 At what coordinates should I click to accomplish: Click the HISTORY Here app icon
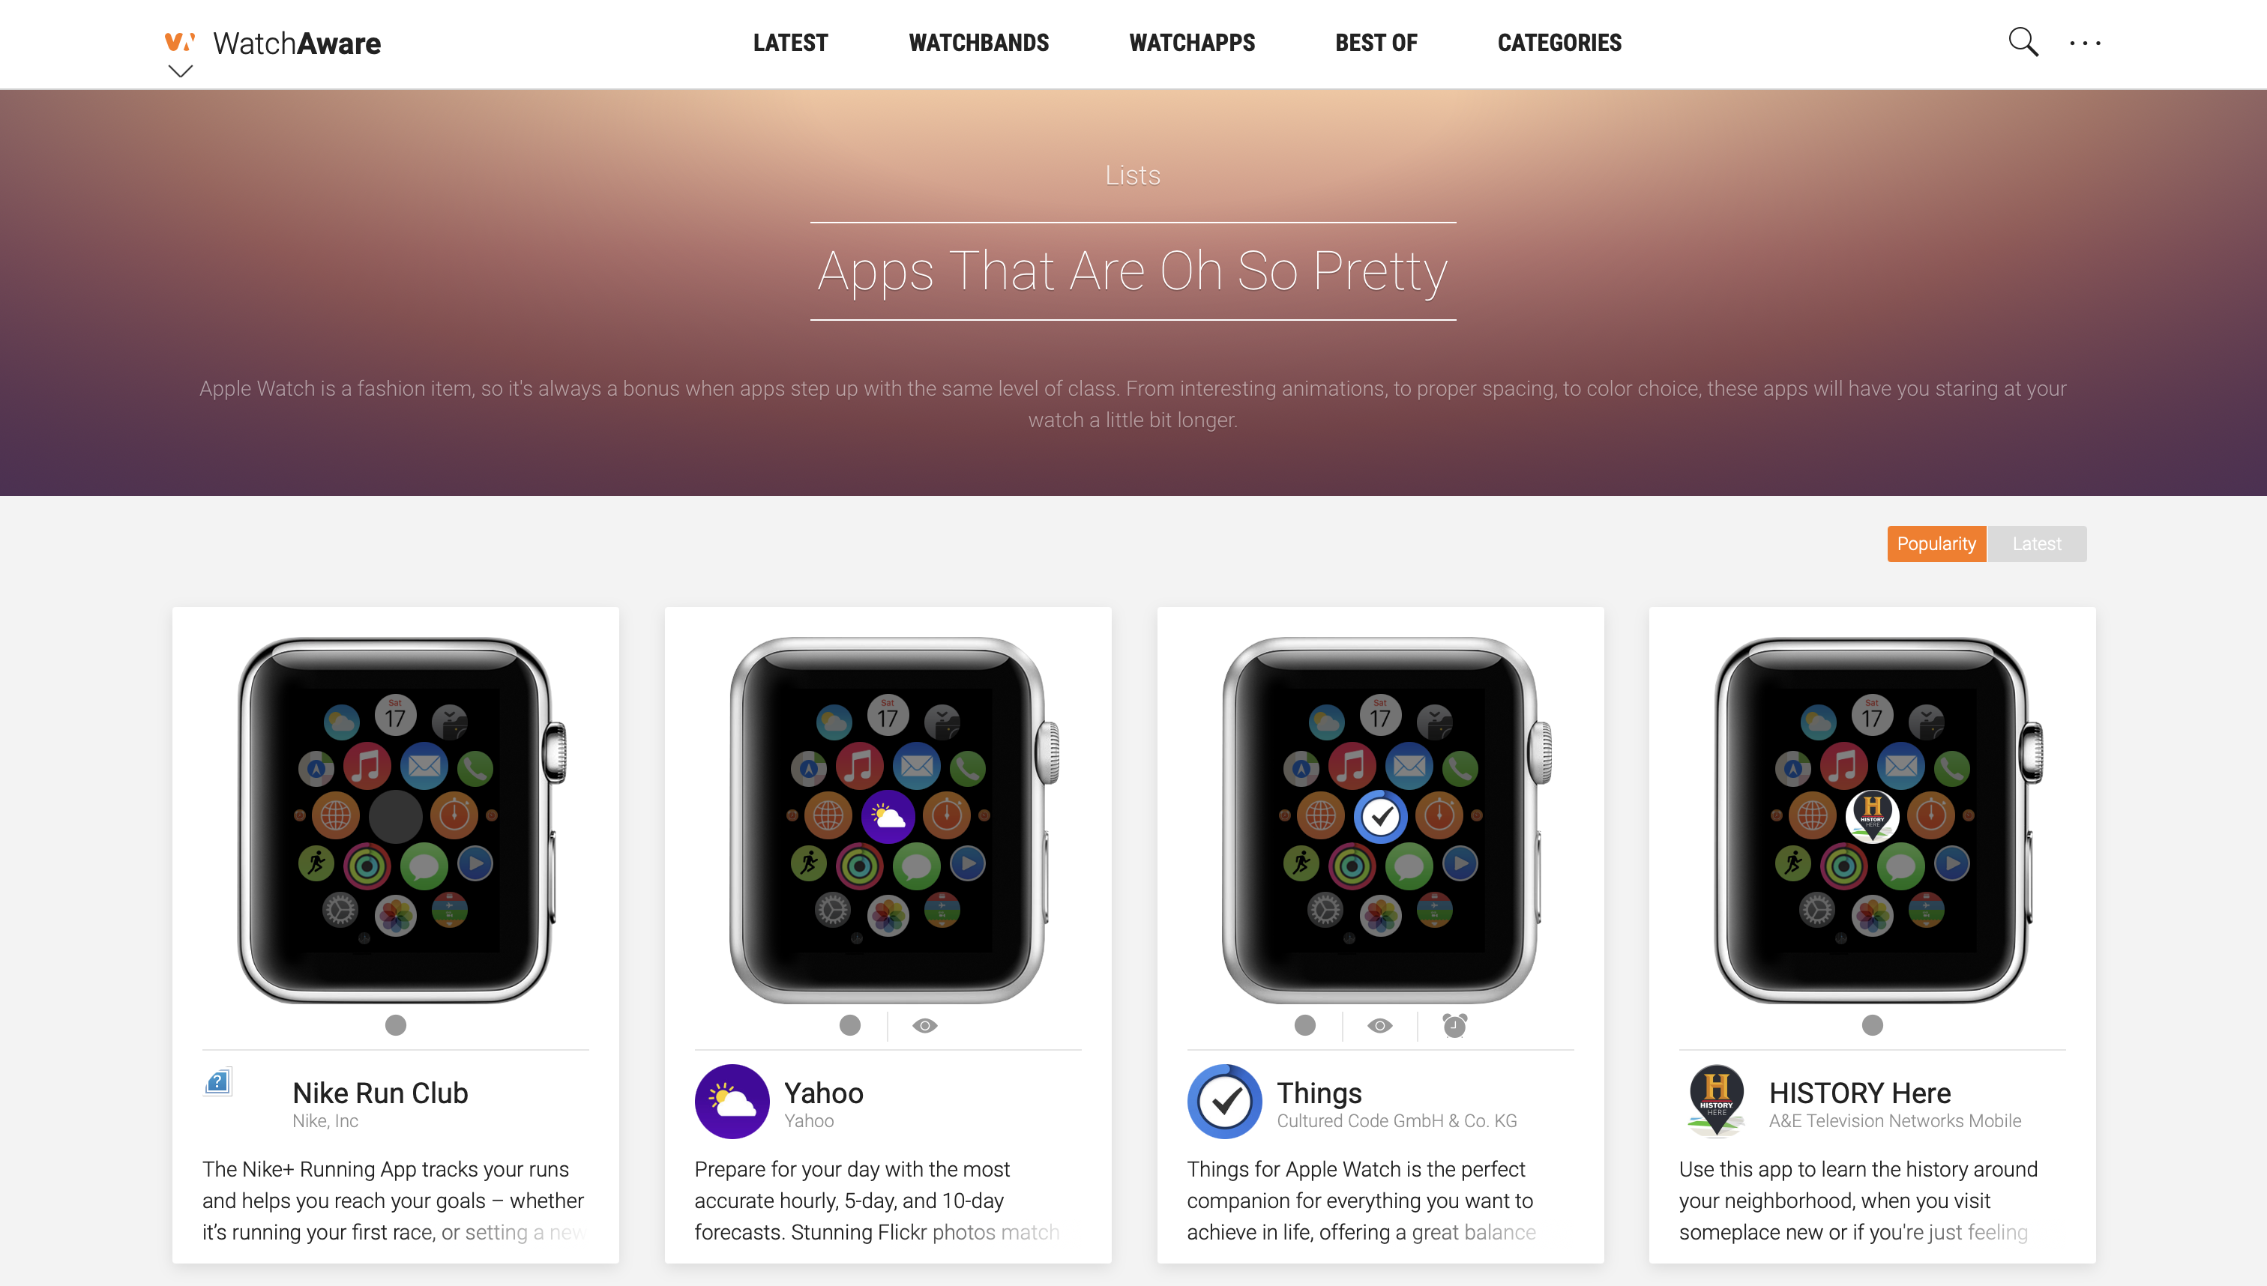click(x=1717, y=1102)
